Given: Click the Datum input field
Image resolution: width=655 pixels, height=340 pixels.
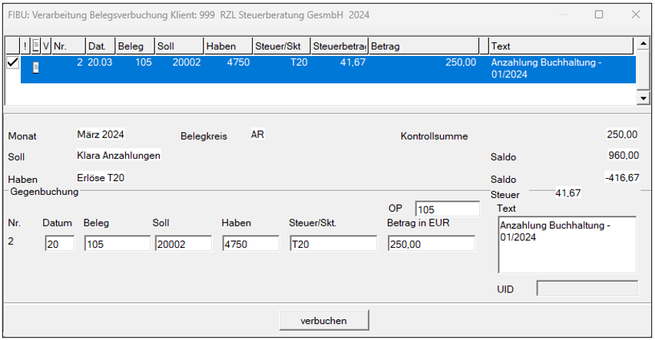Looking at the screenshot, I should point(59,243).
